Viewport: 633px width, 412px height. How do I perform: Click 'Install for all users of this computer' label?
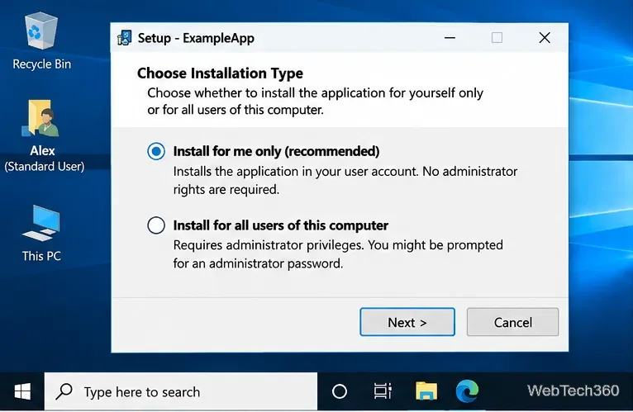(281, 225)
